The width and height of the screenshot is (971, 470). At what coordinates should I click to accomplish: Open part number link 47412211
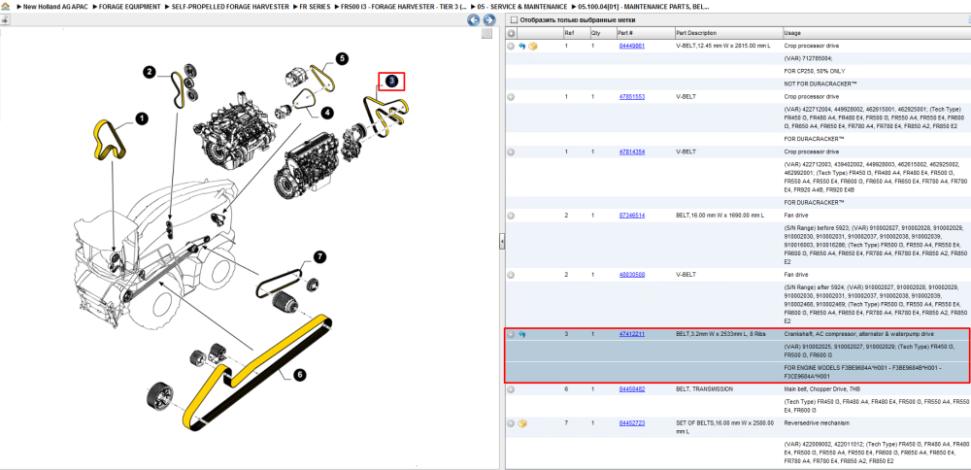point(632,334)
